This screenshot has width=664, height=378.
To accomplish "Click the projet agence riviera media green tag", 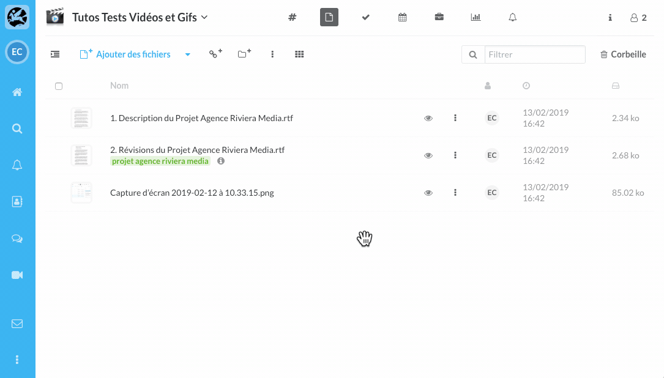I will pyautogui.click(x=160, y=161).
